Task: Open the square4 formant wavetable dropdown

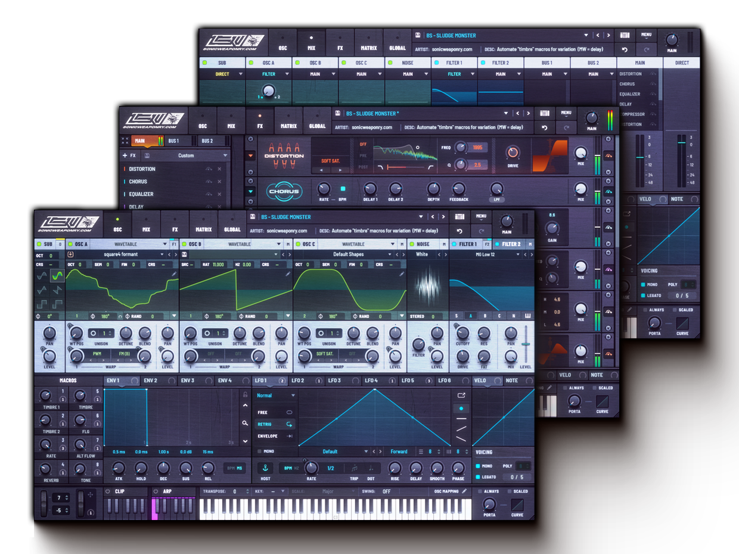Action: coord(162,254)
